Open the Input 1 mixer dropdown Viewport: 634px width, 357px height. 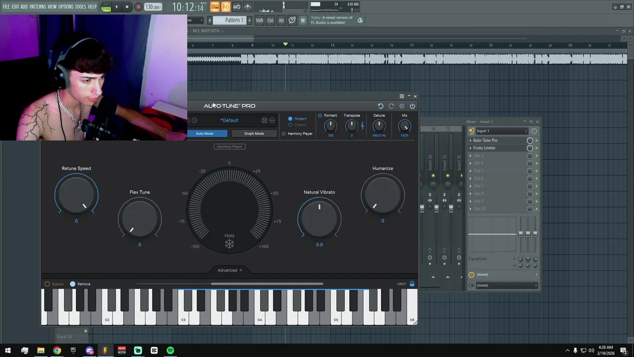pyautogui.click(x=501, y=131)
